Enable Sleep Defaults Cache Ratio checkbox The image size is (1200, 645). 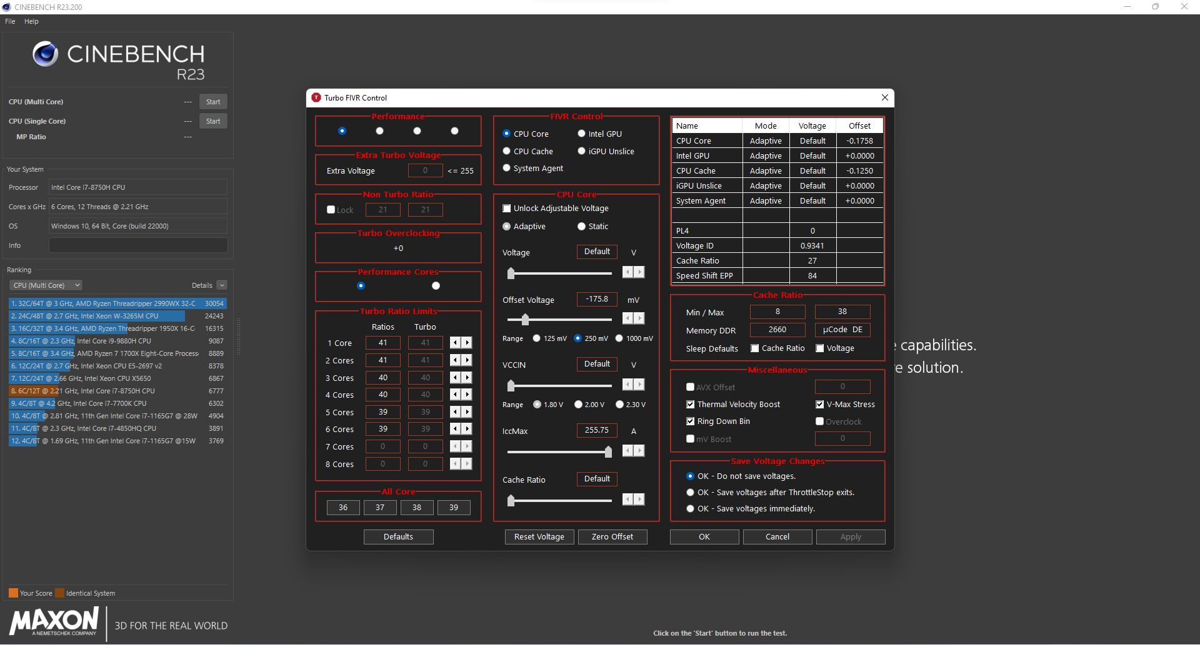(755, 348)
